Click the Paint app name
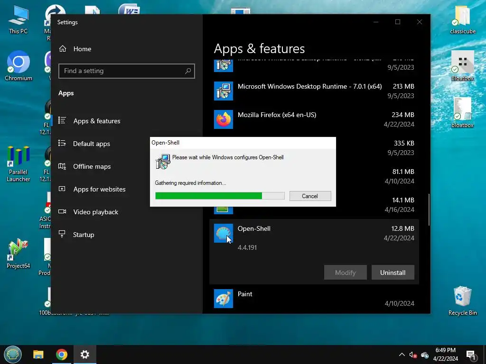 (x=245, y=294)
